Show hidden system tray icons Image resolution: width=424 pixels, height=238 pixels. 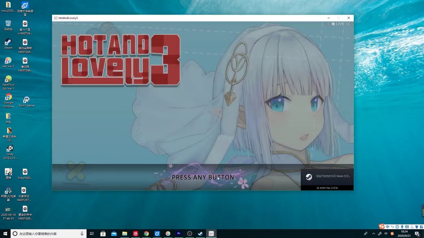coord(373,234)
